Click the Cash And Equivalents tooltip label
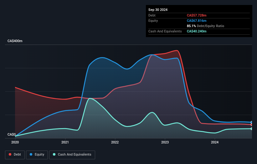This screenshot has width=257, height=164. pyautogui.click(x=165, y=31)
